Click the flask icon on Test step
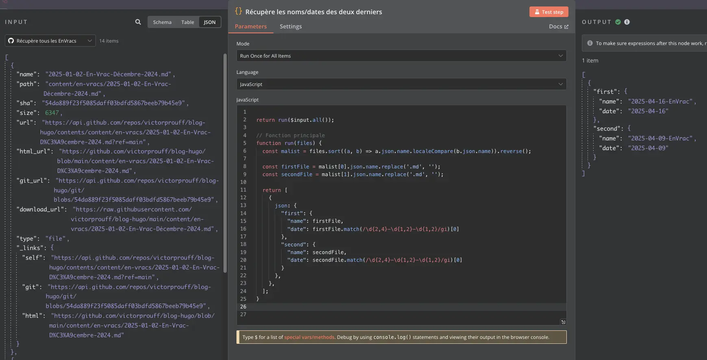This screenshot has height=360, width=707. [x=537, y=12]
